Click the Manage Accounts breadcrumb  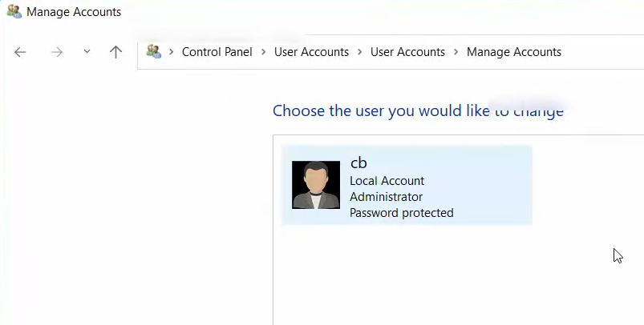[x=513, y=52]
